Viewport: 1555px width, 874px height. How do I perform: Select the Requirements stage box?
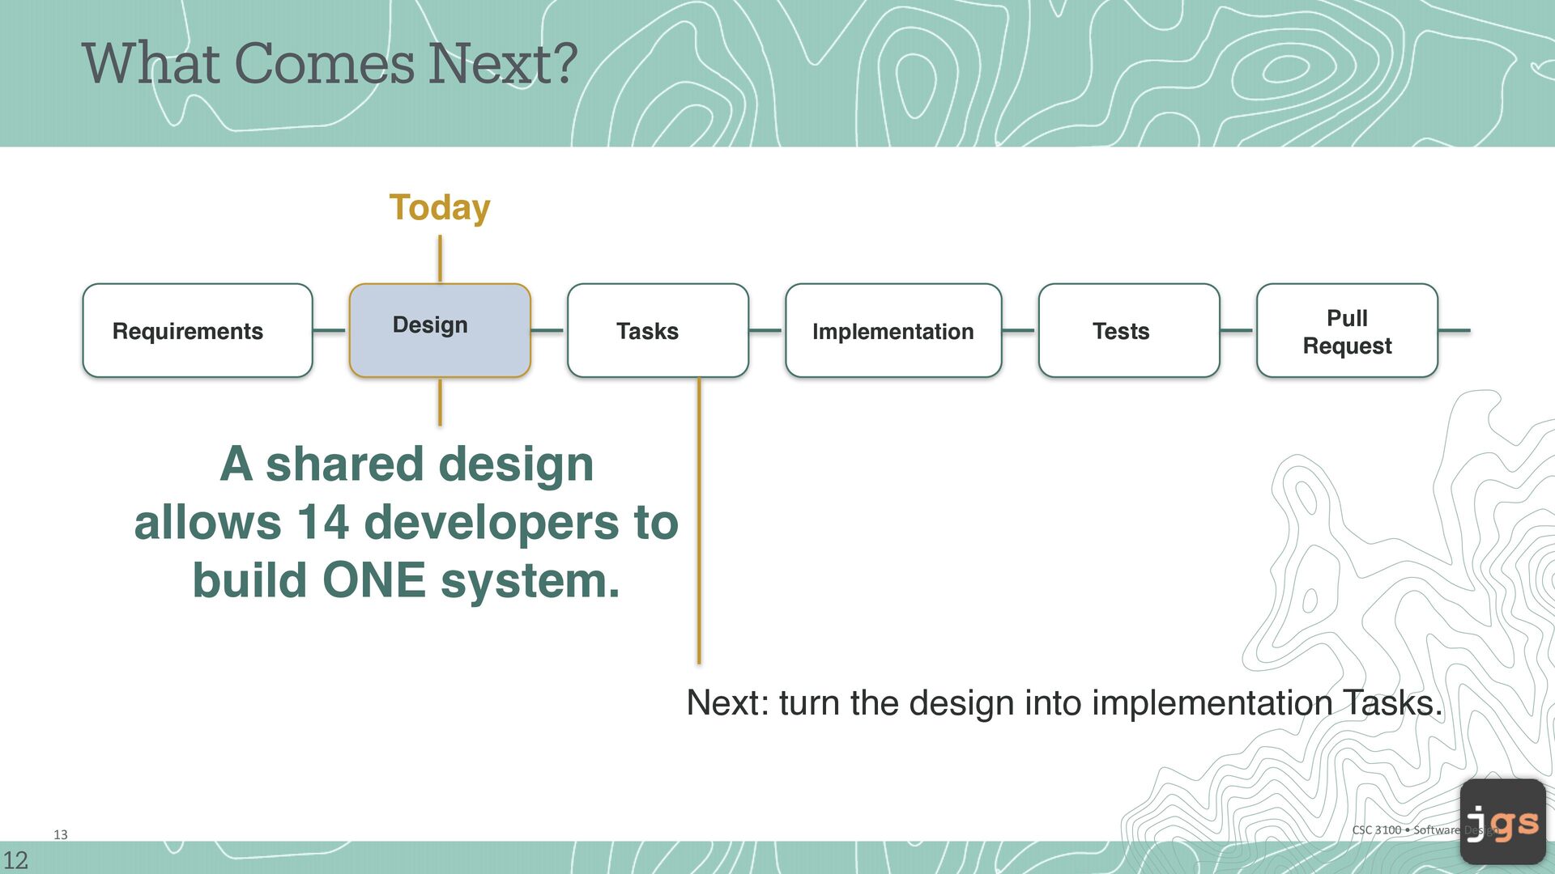tap(198, 330)
